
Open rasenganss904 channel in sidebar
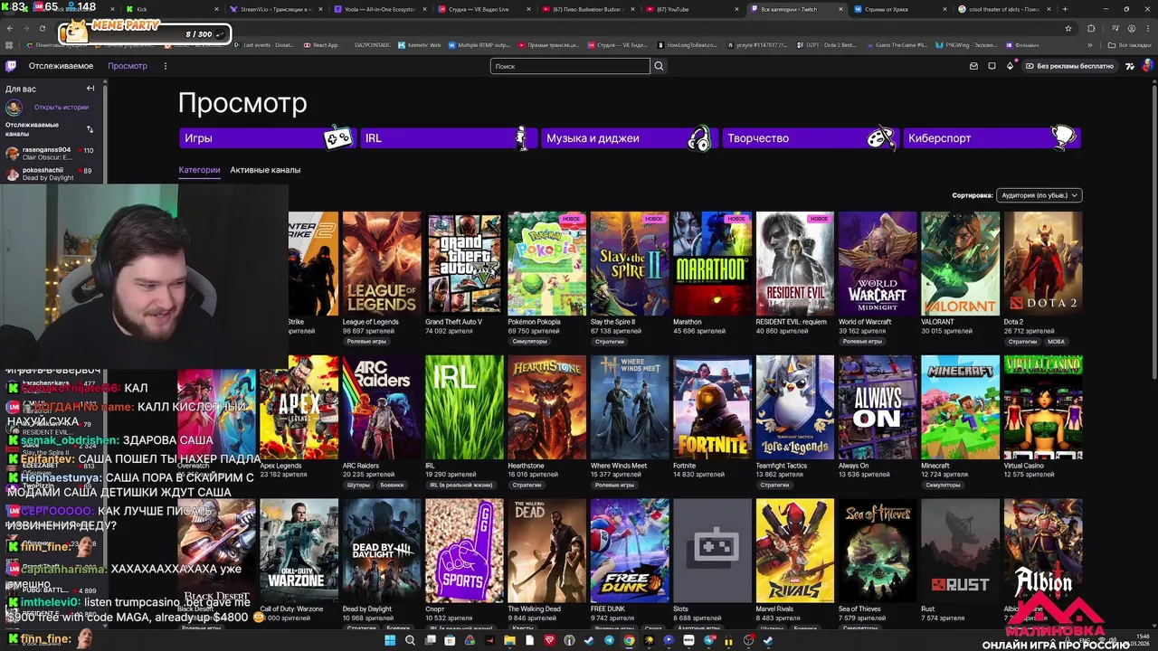pos(52,153)
